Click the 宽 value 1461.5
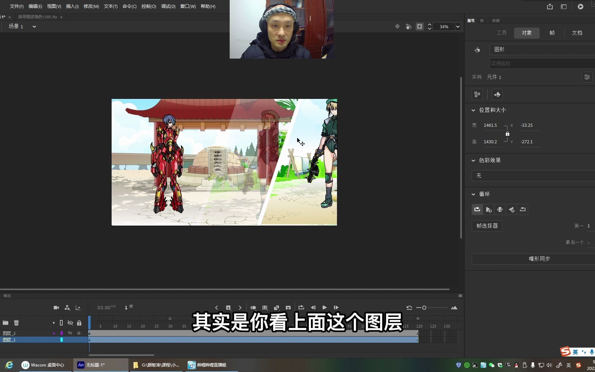 [x=490, y=125]
